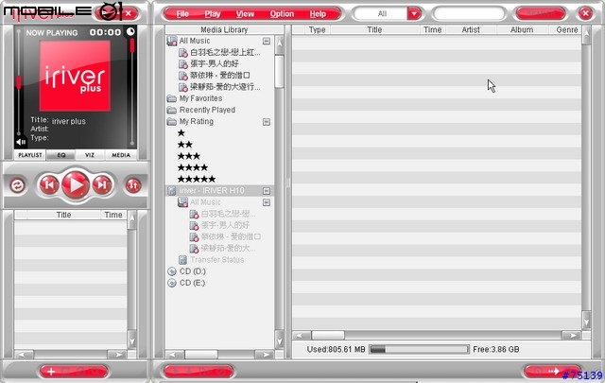This screenshot has width=605, height=383.
Task: Select CD (D:) drive
Action: tap(193, 271)
